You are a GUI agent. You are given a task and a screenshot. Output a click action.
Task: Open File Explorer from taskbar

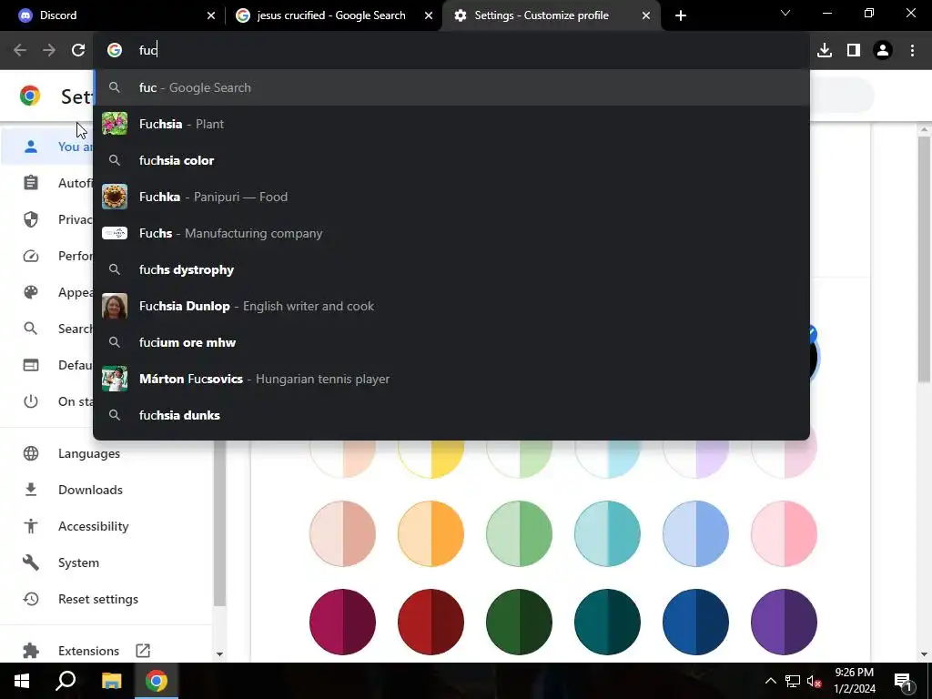pos(111,681)
